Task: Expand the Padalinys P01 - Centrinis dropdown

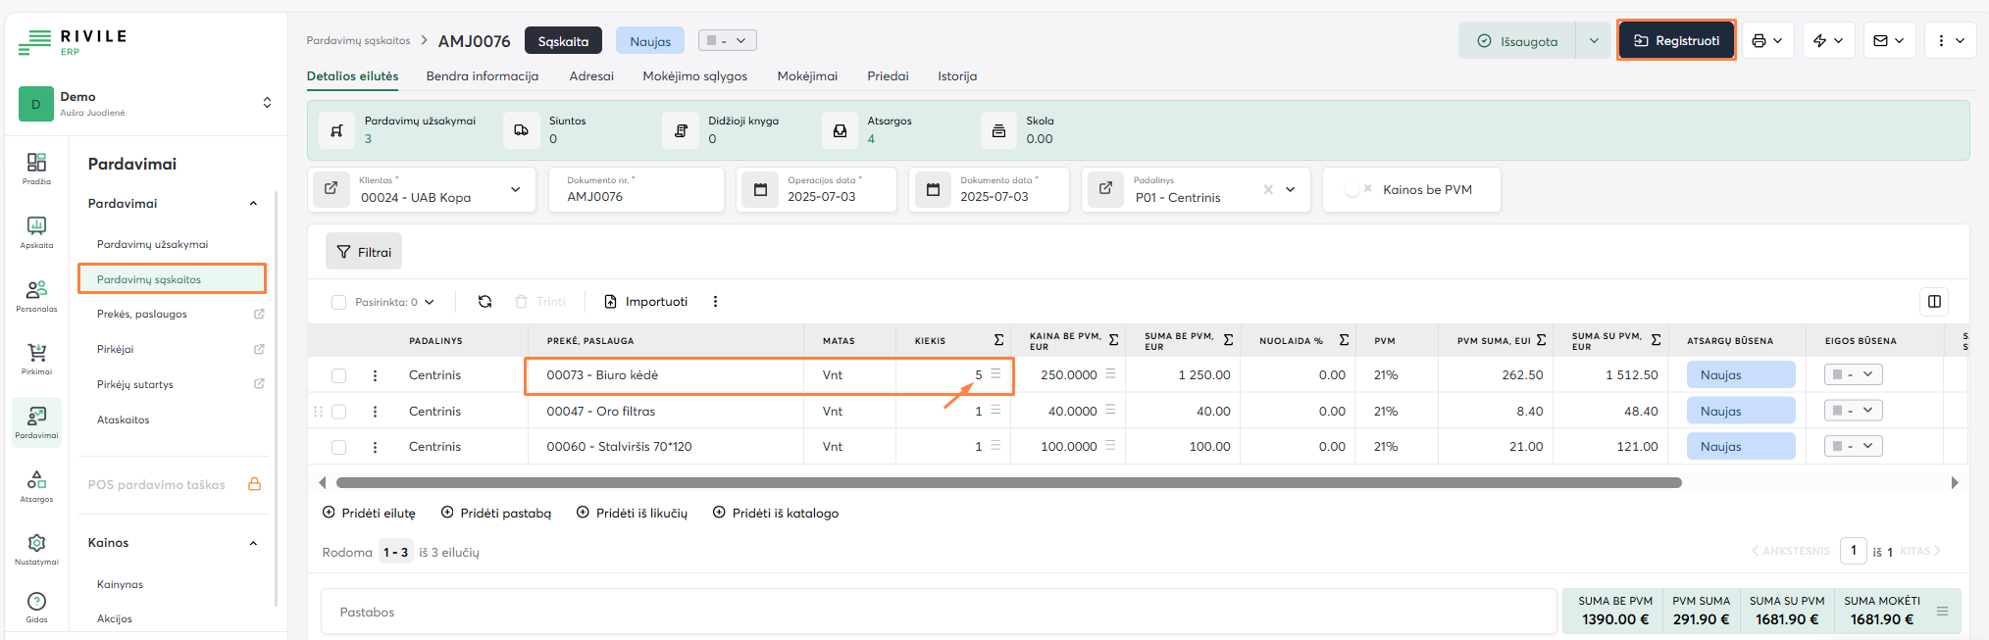Action: click(1291, 190)
